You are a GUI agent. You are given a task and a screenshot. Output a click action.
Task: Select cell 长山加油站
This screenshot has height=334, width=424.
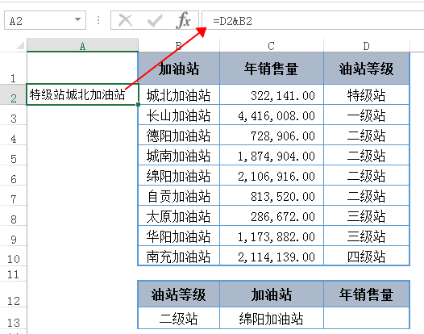tap(179, 115)
